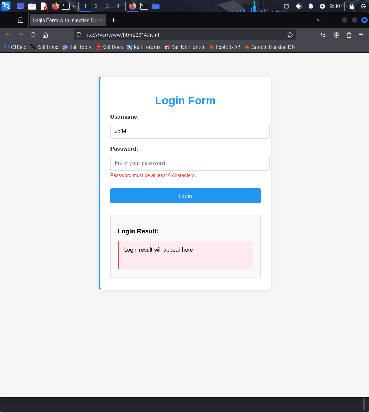Switch to workspace 3

[x=107, y=6]
